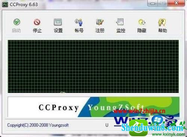Screen dimensions: 187x137
Task: Click the Copyright(C) 2000-2008 Youngzsoft text
Action: 38,125
